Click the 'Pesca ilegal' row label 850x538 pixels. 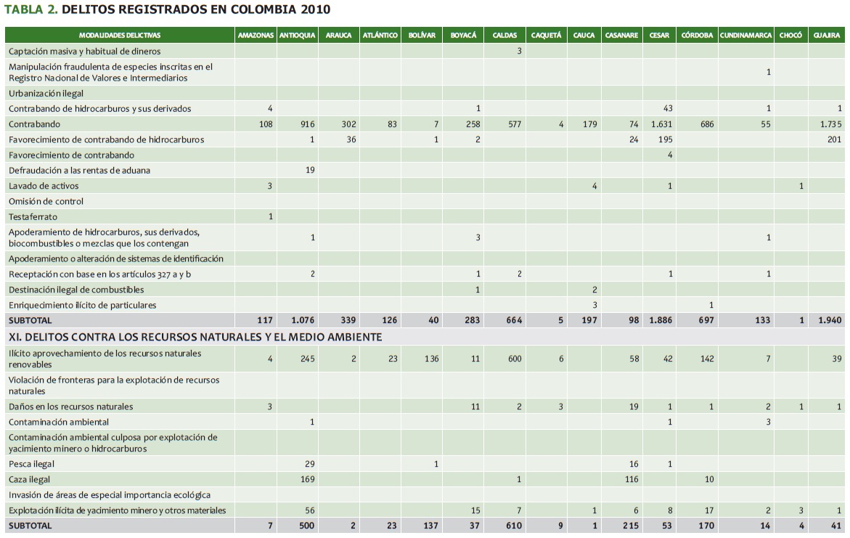click(32, 464)
